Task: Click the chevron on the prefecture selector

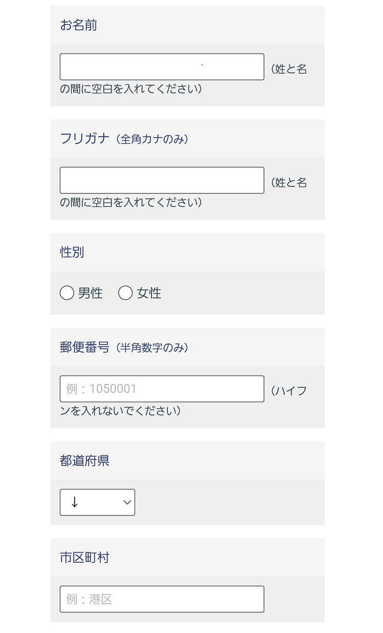Action: [x=127, y=502]
